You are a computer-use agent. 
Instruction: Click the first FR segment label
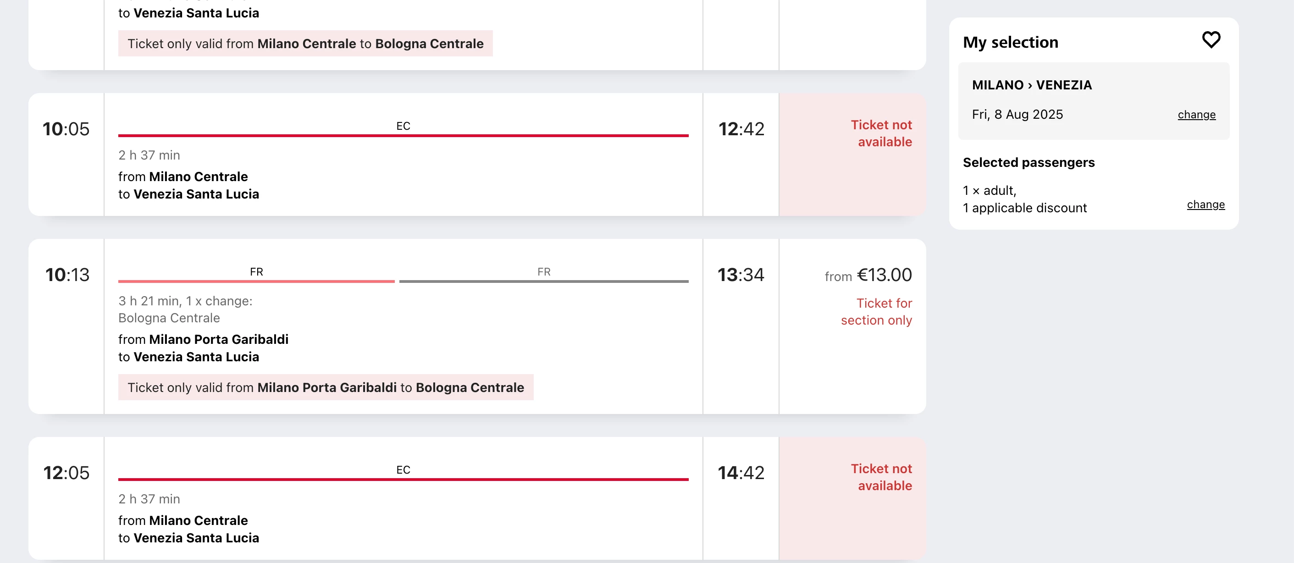coord(256,272)
